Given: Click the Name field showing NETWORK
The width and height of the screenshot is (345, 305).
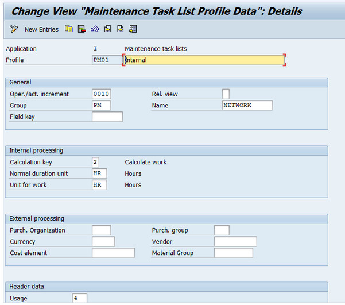Looking at the screenshot, I should click(x=247, y=105).
